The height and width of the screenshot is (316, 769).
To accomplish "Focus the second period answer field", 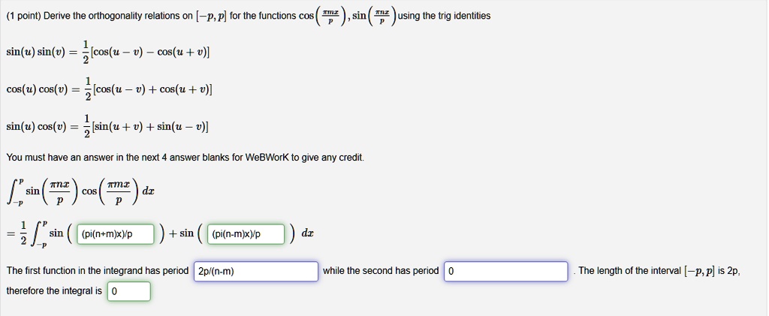I will pyautogui.click(x=506, y=272).
